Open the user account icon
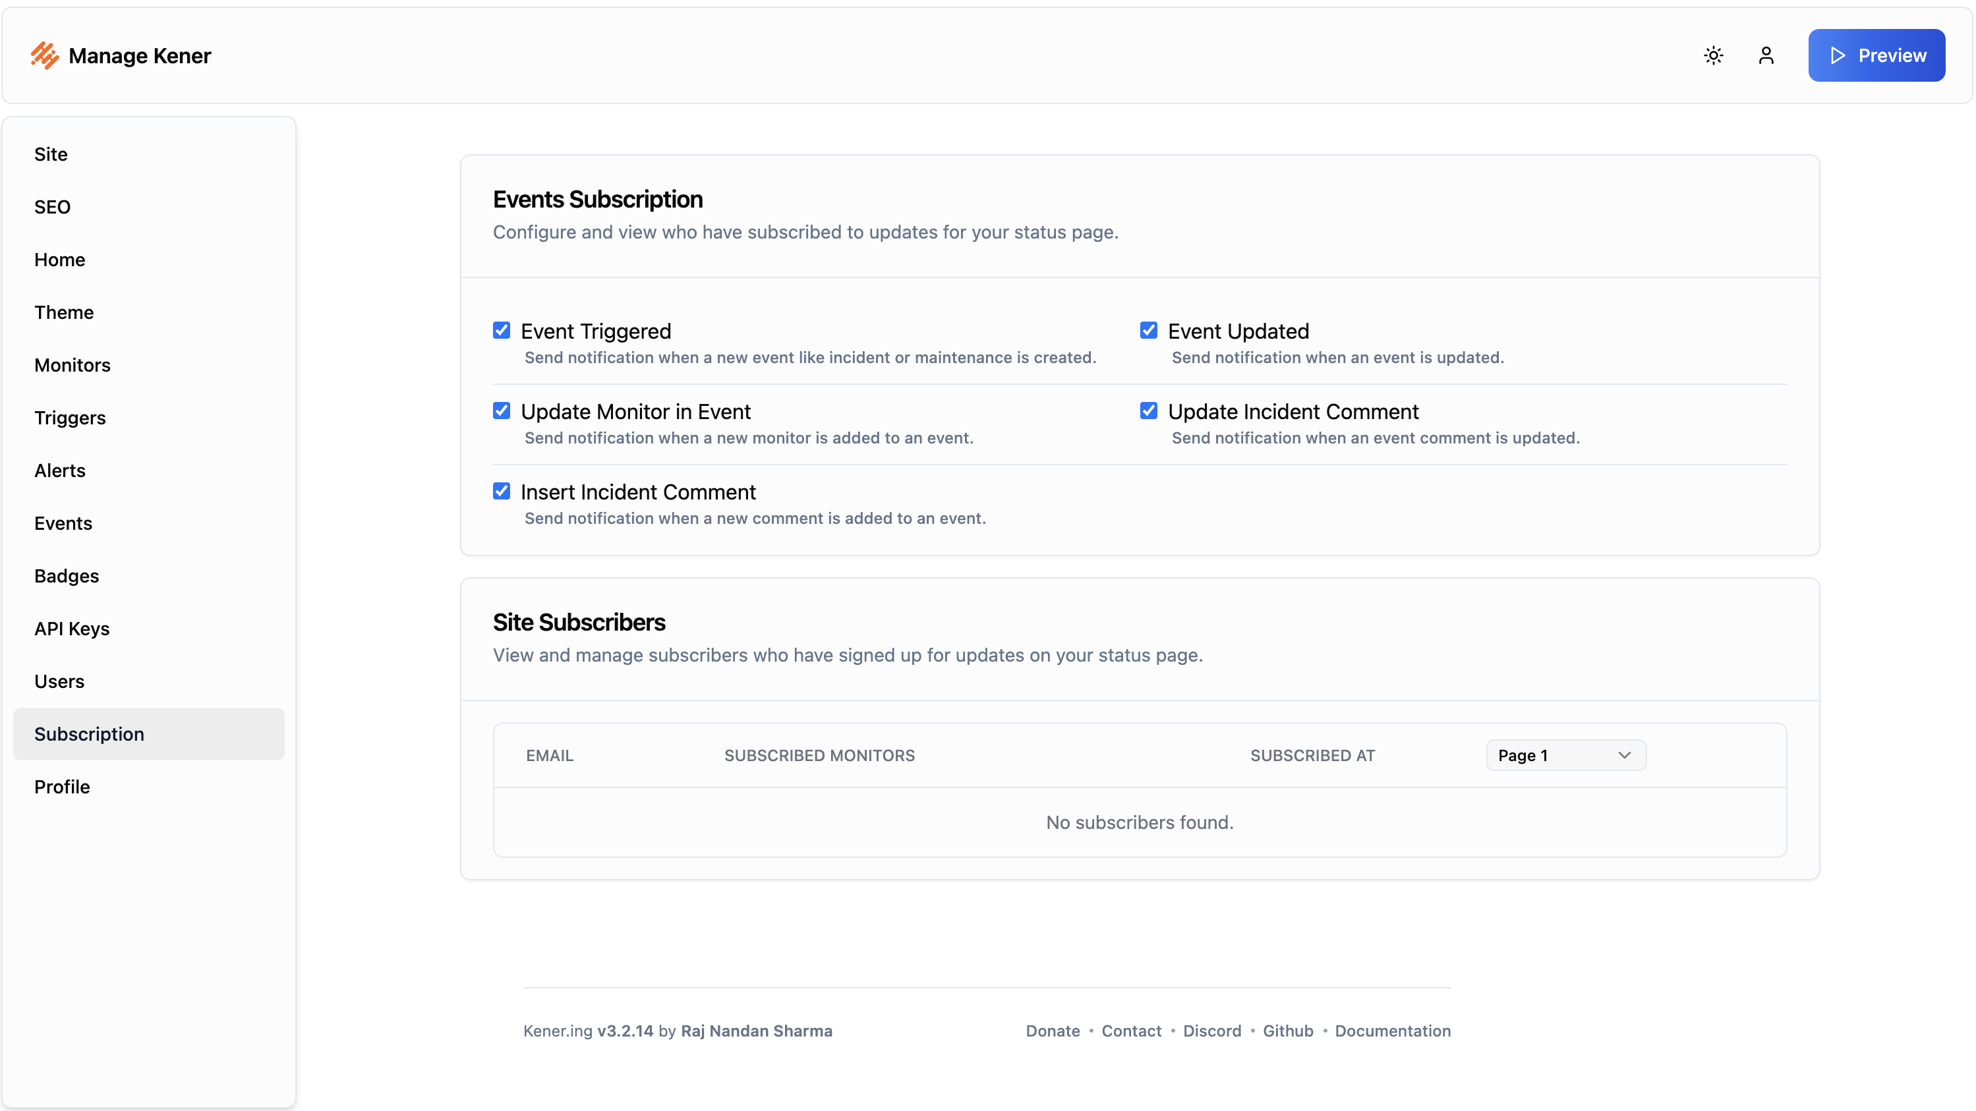Image resolution: width=1976 pixels, height=1111 pixels. tap(1766, 55)
